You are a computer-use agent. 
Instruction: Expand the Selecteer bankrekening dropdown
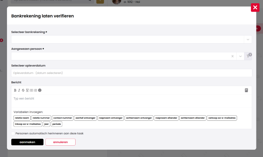point(248,40)
